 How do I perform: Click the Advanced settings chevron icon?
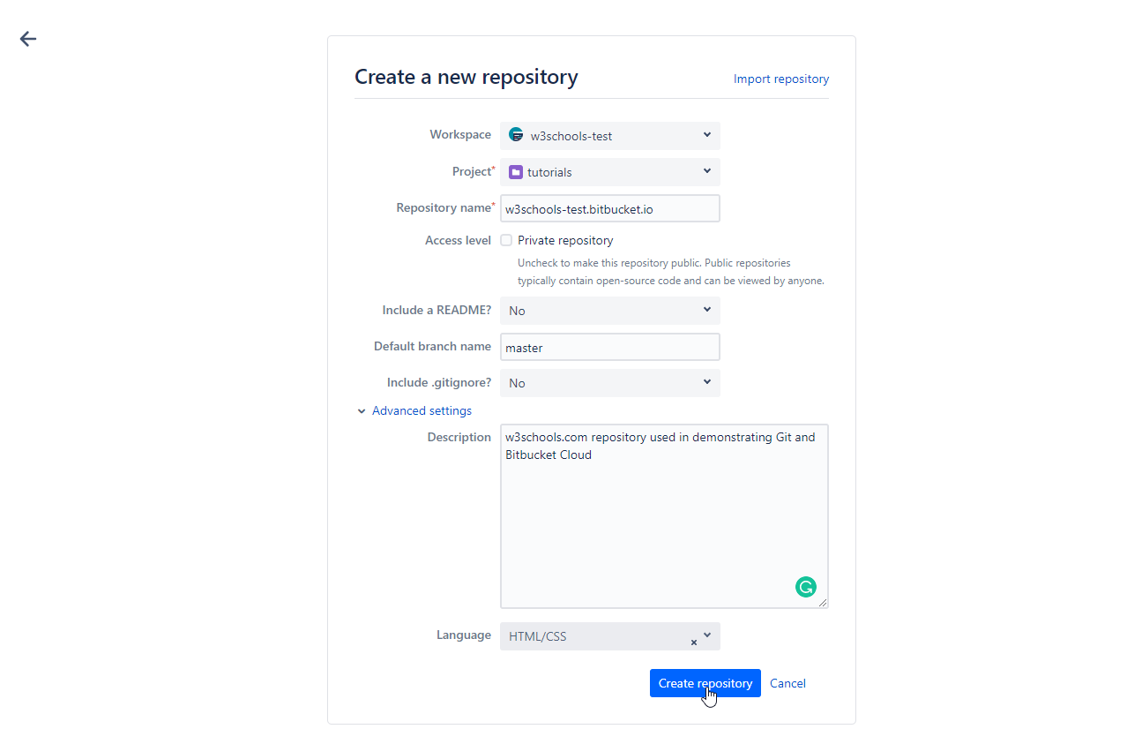[362, 411]
